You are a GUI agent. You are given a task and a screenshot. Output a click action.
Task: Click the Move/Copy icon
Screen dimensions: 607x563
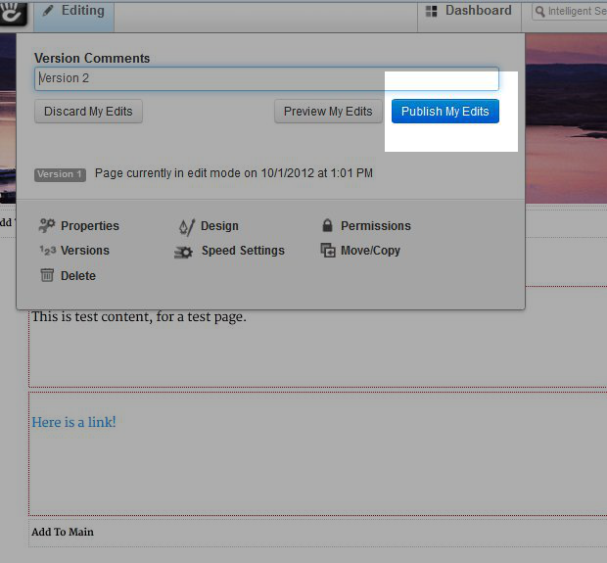click(x=328, y=251)
